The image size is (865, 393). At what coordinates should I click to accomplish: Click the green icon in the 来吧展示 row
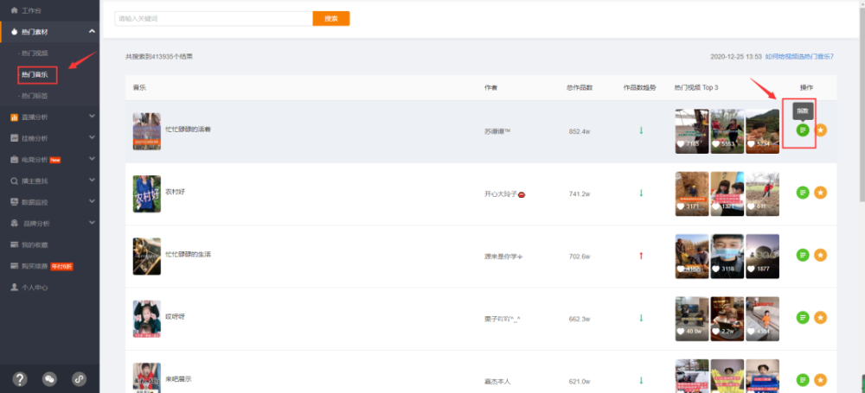[804, 380]
